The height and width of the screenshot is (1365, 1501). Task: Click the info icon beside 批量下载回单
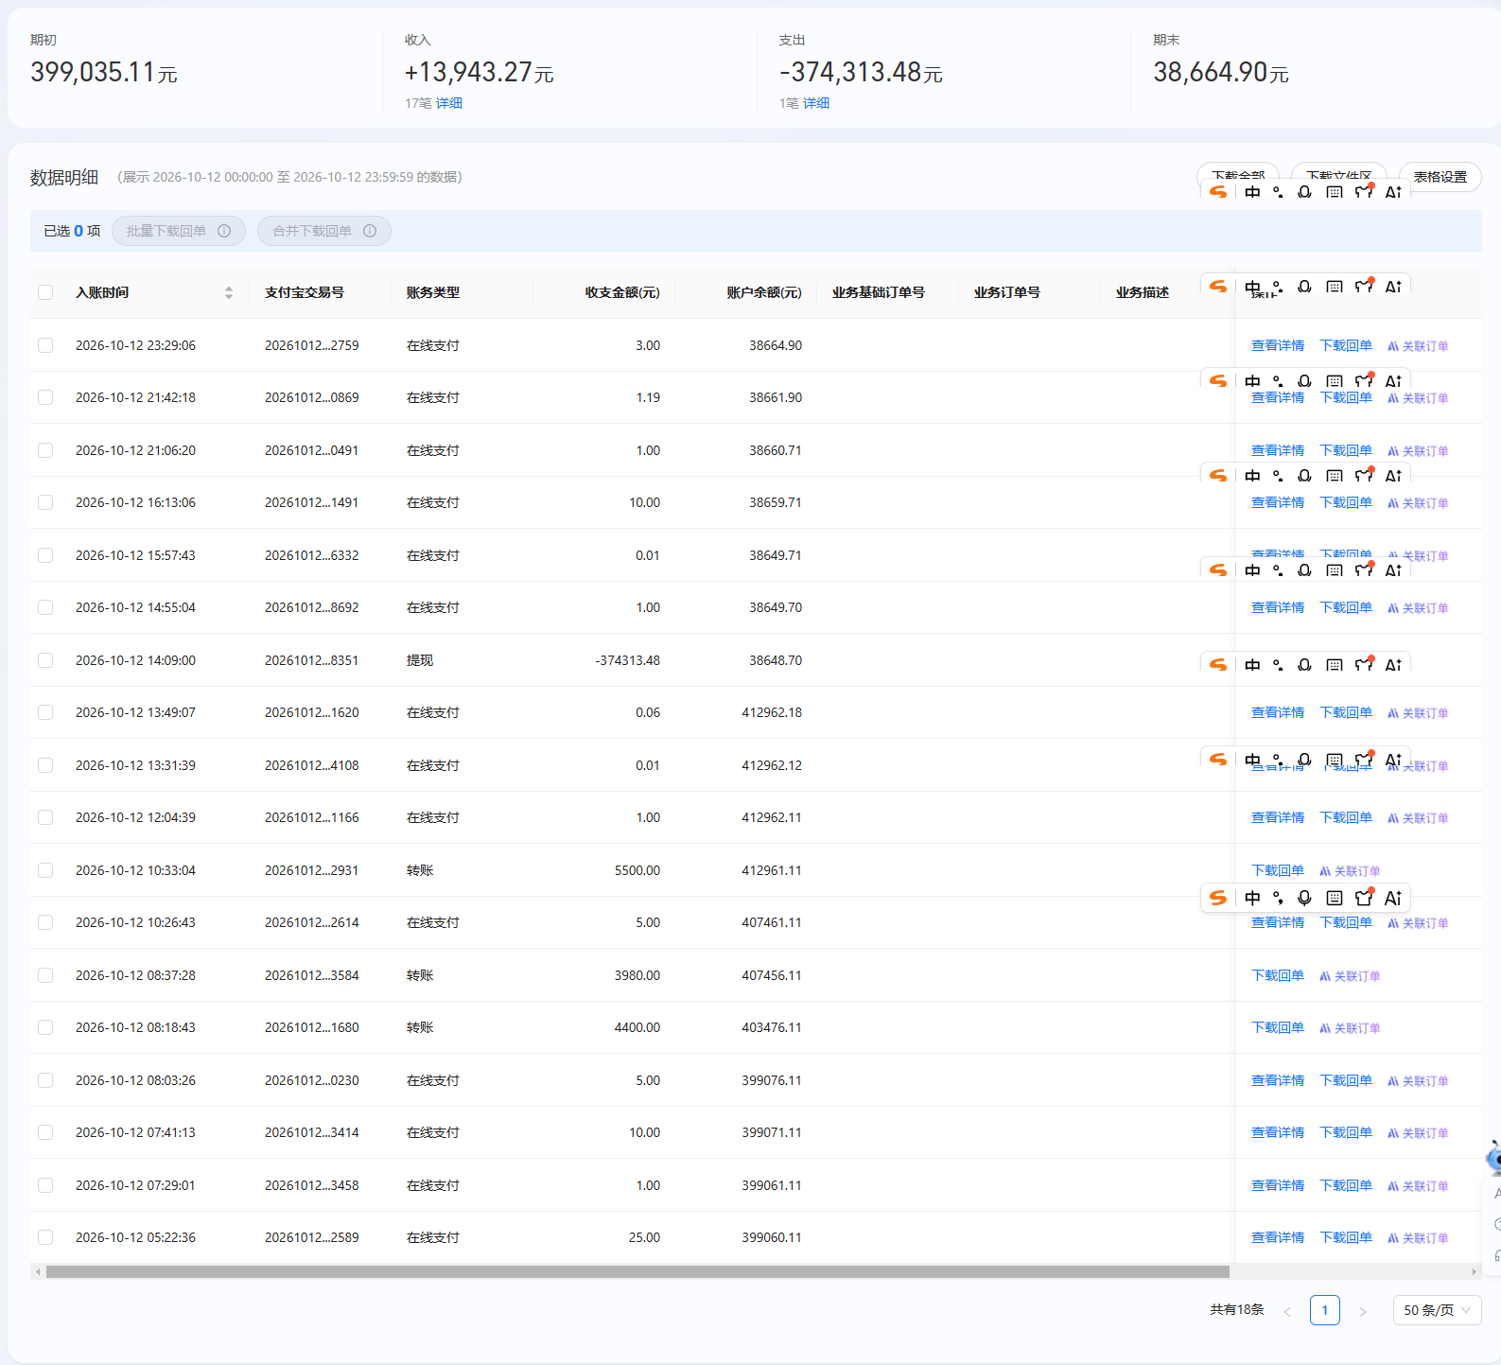224,231
